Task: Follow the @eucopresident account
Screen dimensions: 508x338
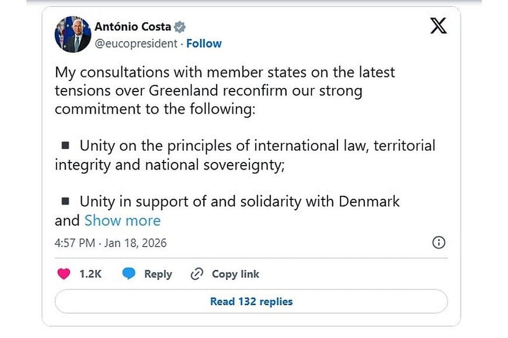Action: [204, 43]
